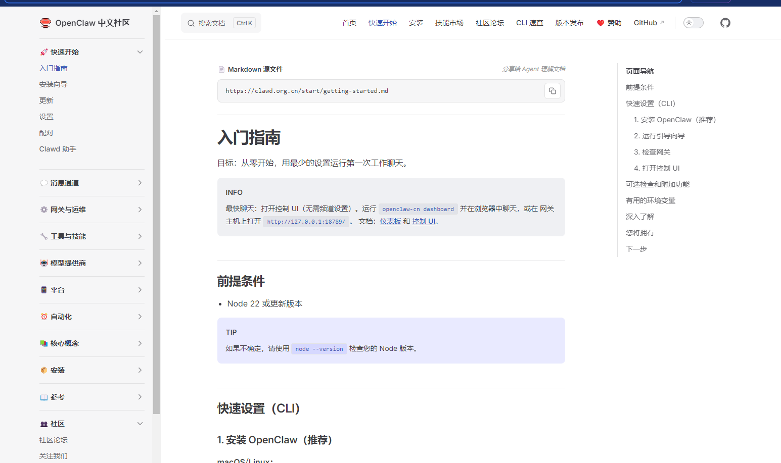Open 社区论坛 link in the sidebar
Screen dimensions: 781x463
(x=54, y=440)
